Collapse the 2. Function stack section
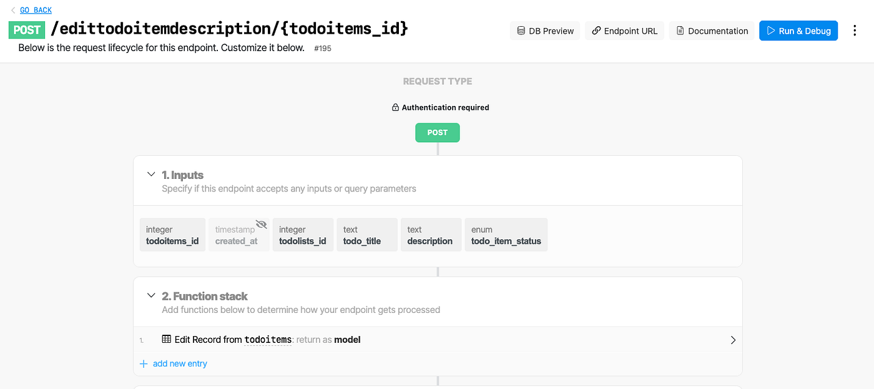874x389 pixels. click(x=150, y=295)
